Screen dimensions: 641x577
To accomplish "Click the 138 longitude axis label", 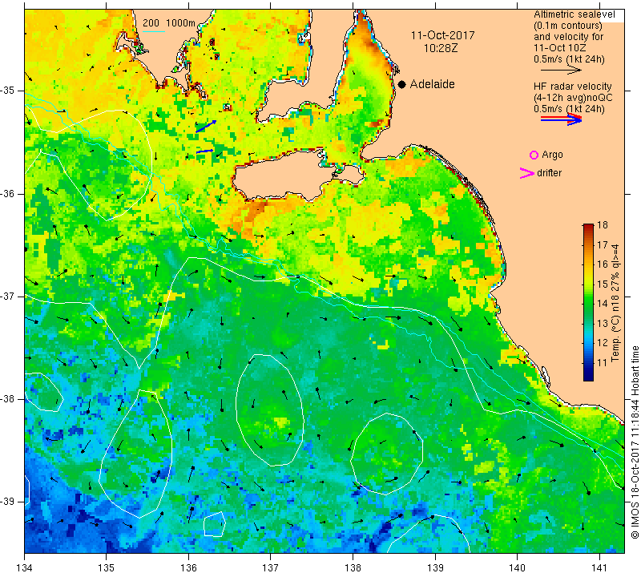I will coord(353,568).
